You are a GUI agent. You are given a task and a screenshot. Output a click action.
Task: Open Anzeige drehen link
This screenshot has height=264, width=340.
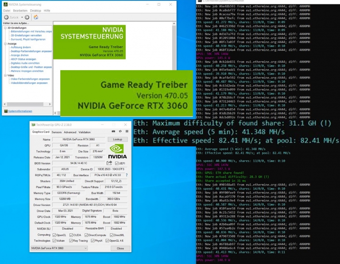tap(20, 55)
